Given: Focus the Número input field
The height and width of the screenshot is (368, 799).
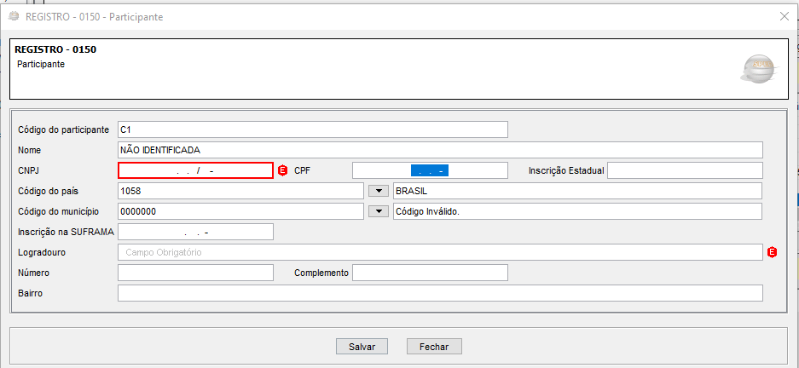Looking at the screenshot, I should click(195, 273).
